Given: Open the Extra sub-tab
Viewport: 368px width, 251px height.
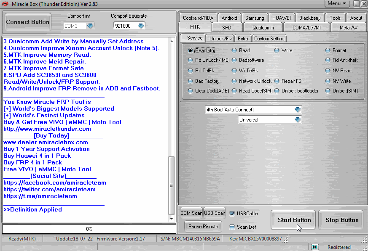Looking at the screenshot, I should 243,38.
